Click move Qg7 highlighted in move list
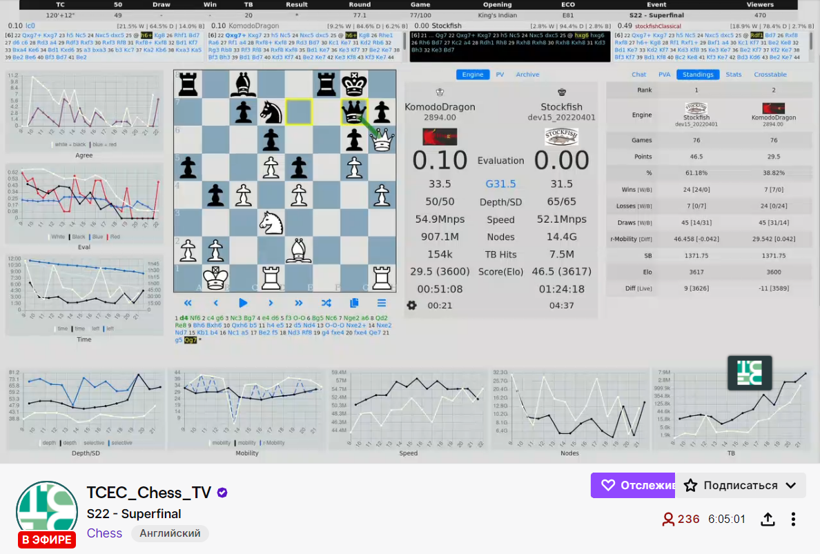The height and width of the screenshot is (554, 820). 191,339
